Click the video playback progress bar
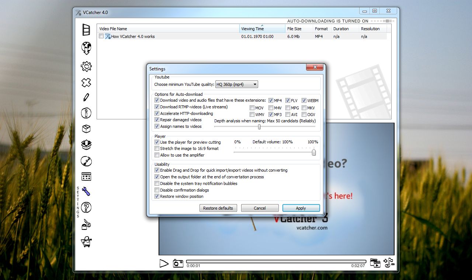The height and width of the screenshot is (280, 472). 276,262
